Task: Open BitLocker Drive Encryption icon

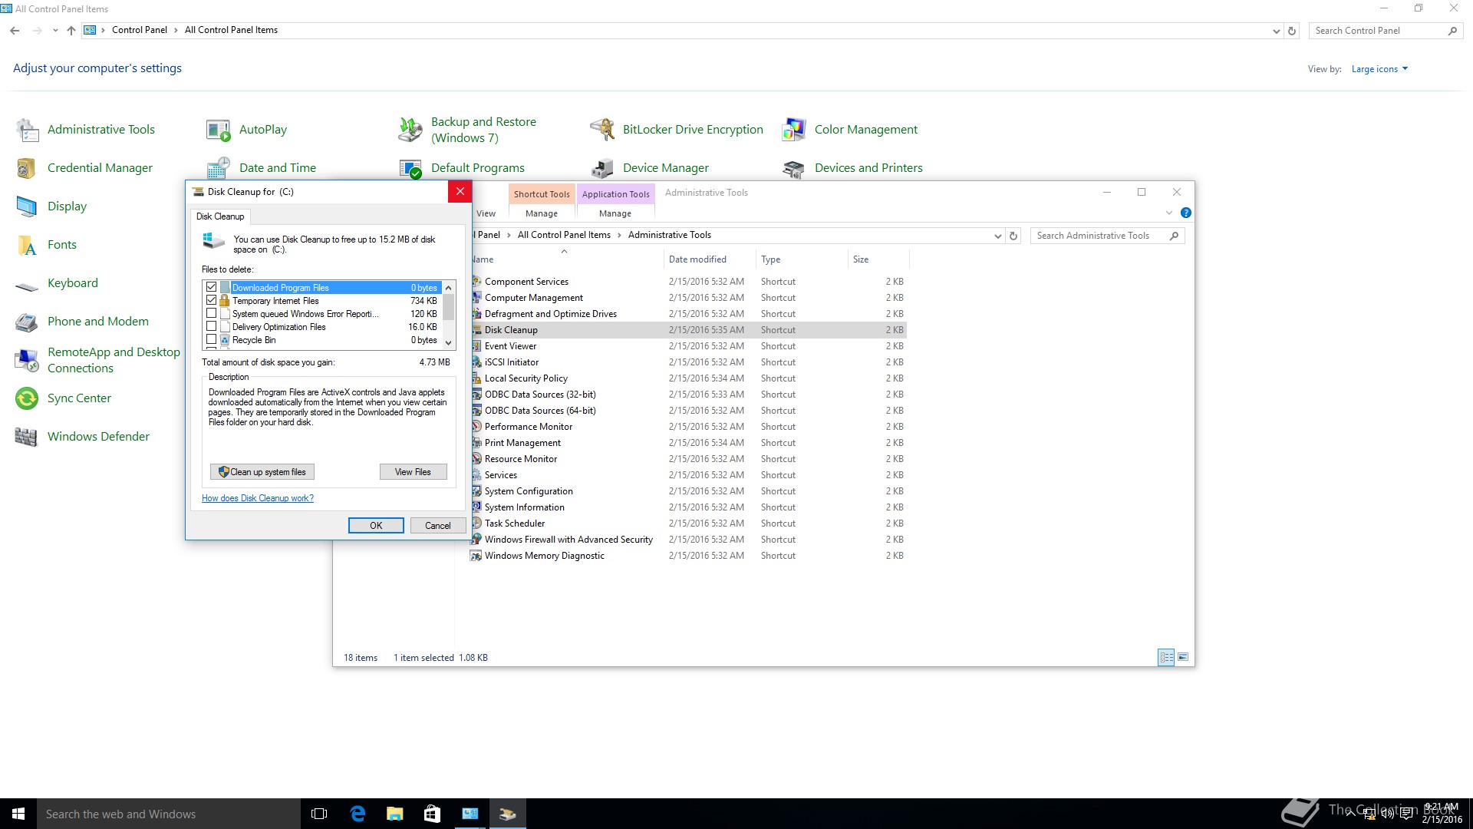Action: coord(602,130)
